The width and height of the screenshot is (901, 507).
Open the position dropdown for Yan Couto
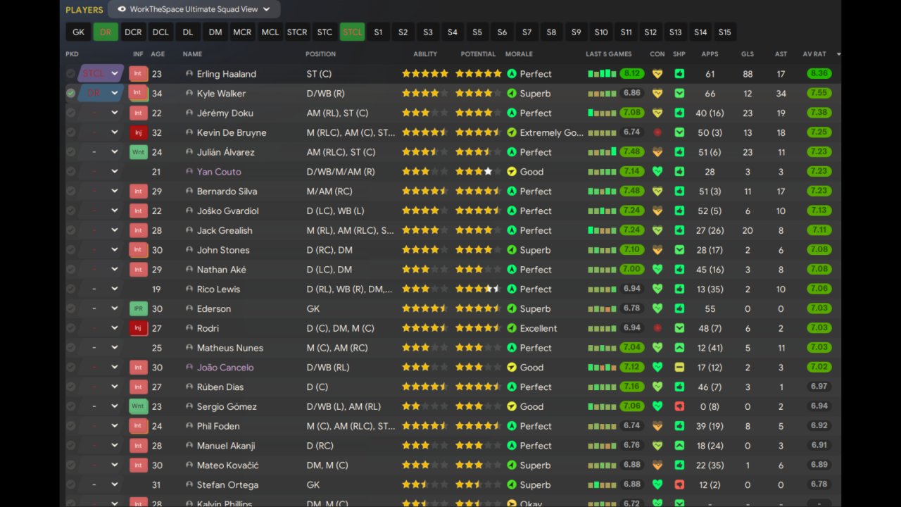click(101, 171)
